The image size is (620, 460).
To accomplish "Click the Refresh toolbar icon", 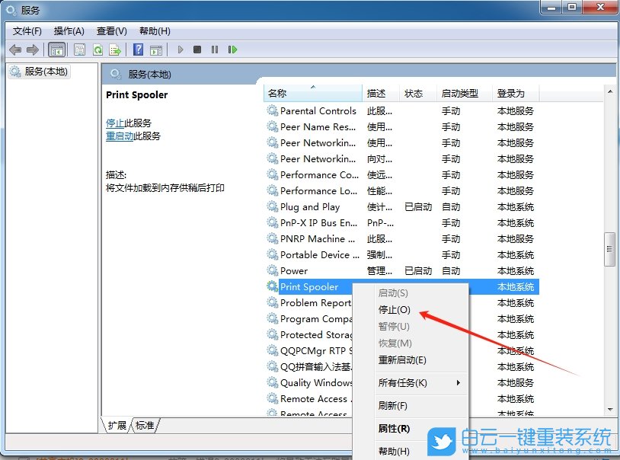I will [97, 50].
